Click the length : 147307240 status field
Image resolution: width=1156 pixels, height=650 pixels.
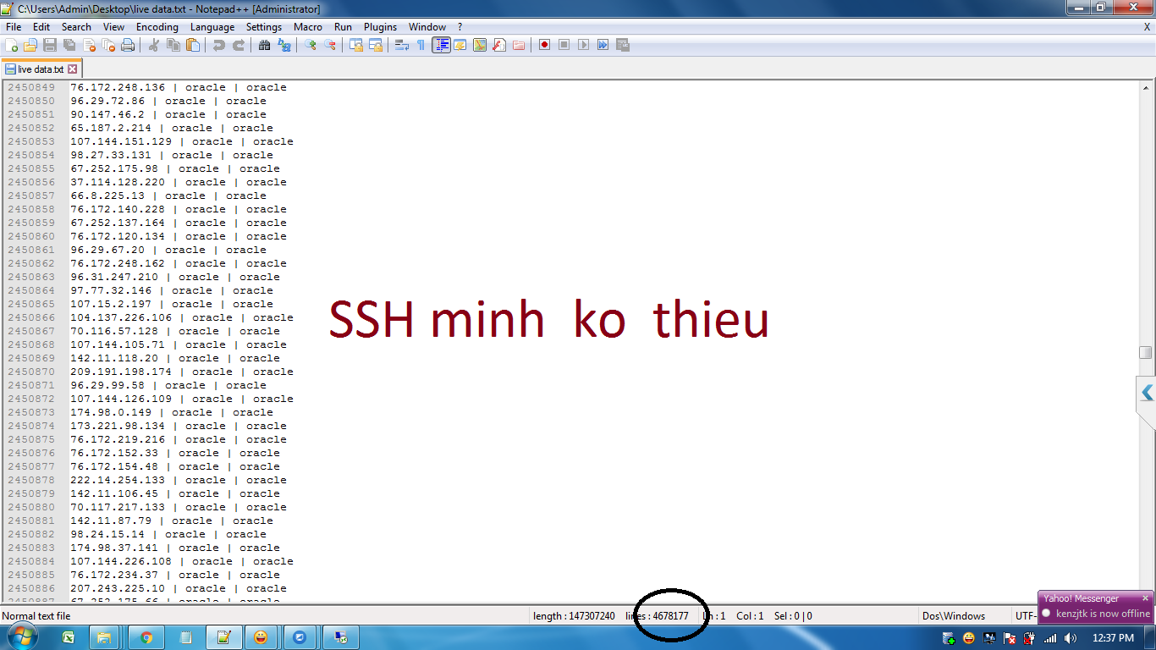(574, 616)
